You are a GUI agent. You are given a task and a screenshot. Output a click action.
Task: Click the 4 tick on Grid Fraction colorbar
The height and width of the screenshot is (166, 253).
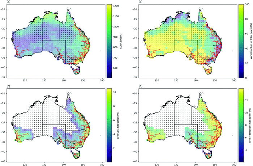[x=246, y=150]
